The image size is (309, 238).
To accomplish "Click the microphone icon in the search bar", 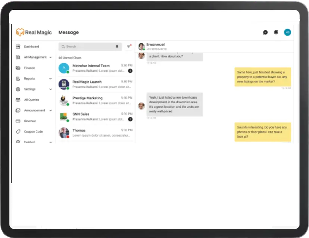I will coord(117,46).
